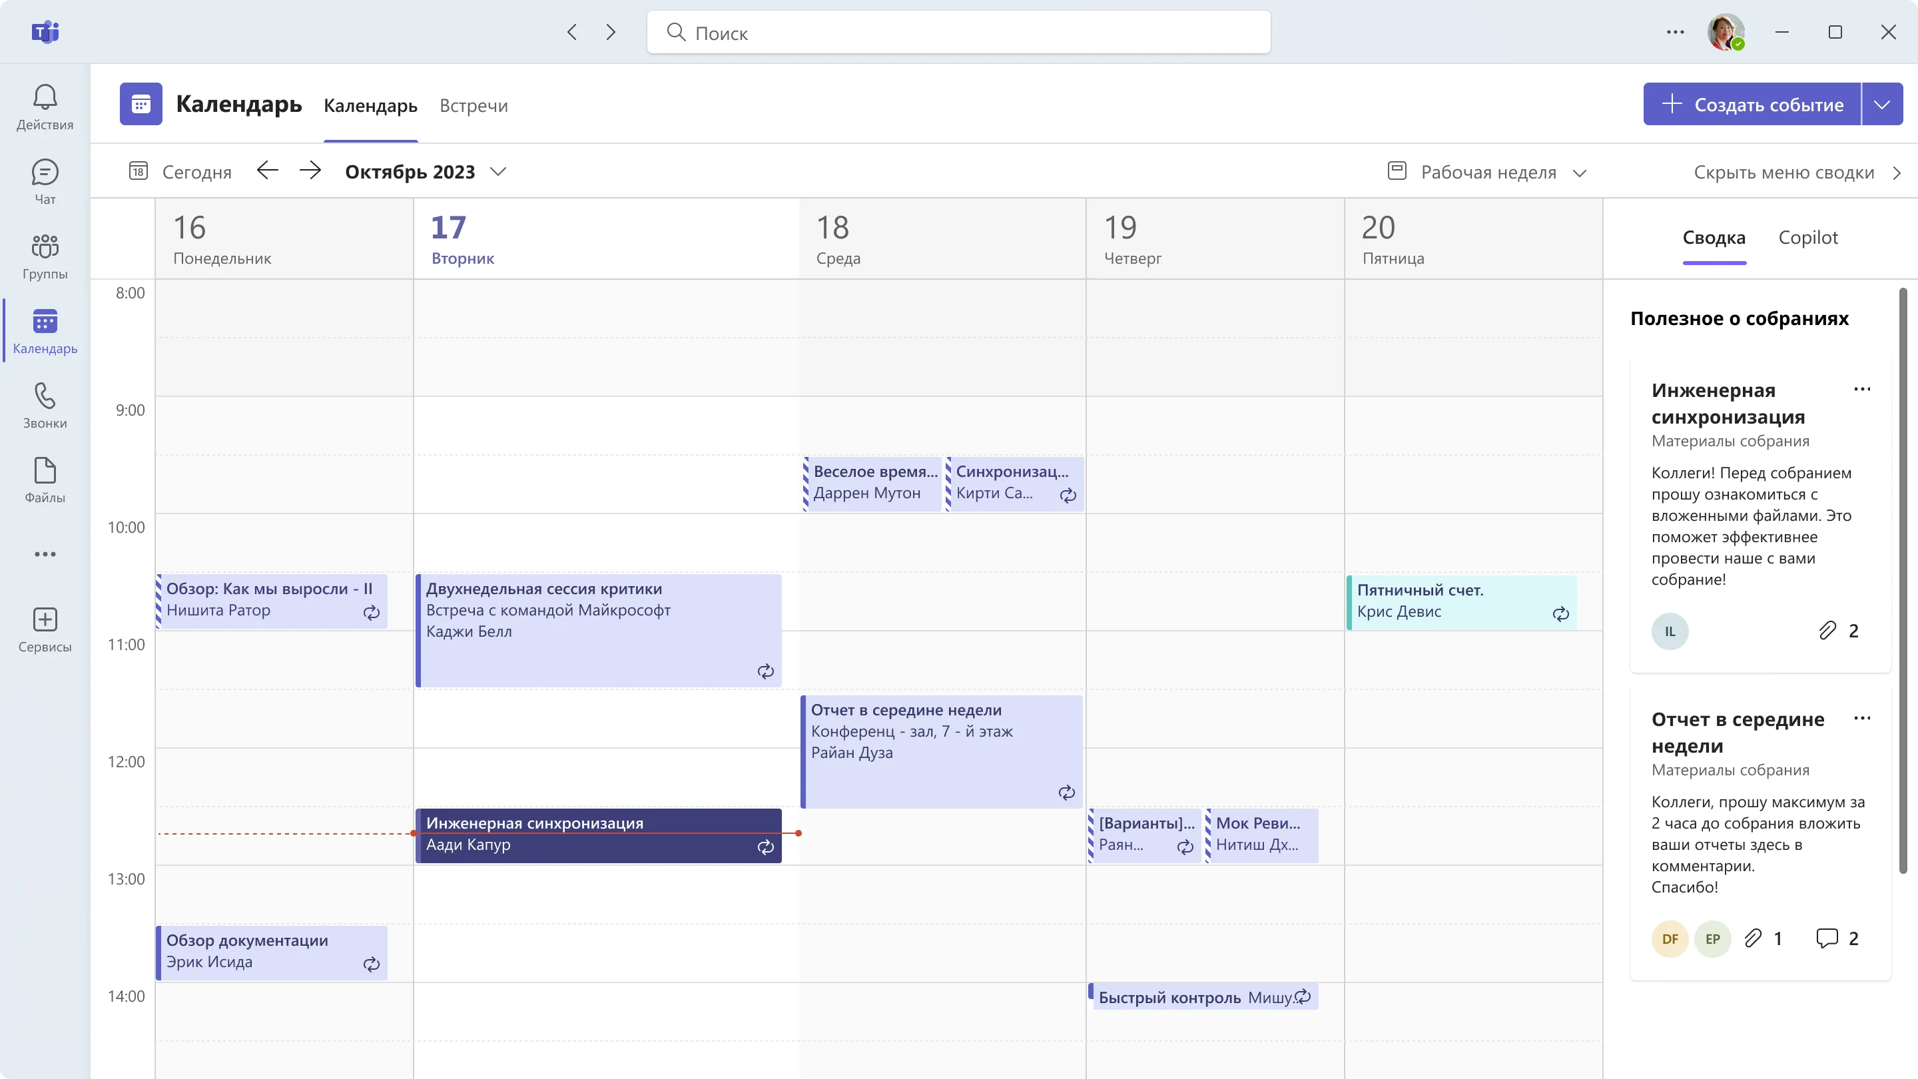Open options for Инженерная синхронизация summary card
This screenshot has height=1079, width=1918.
pyautogui.click(x=1862, y=390)
